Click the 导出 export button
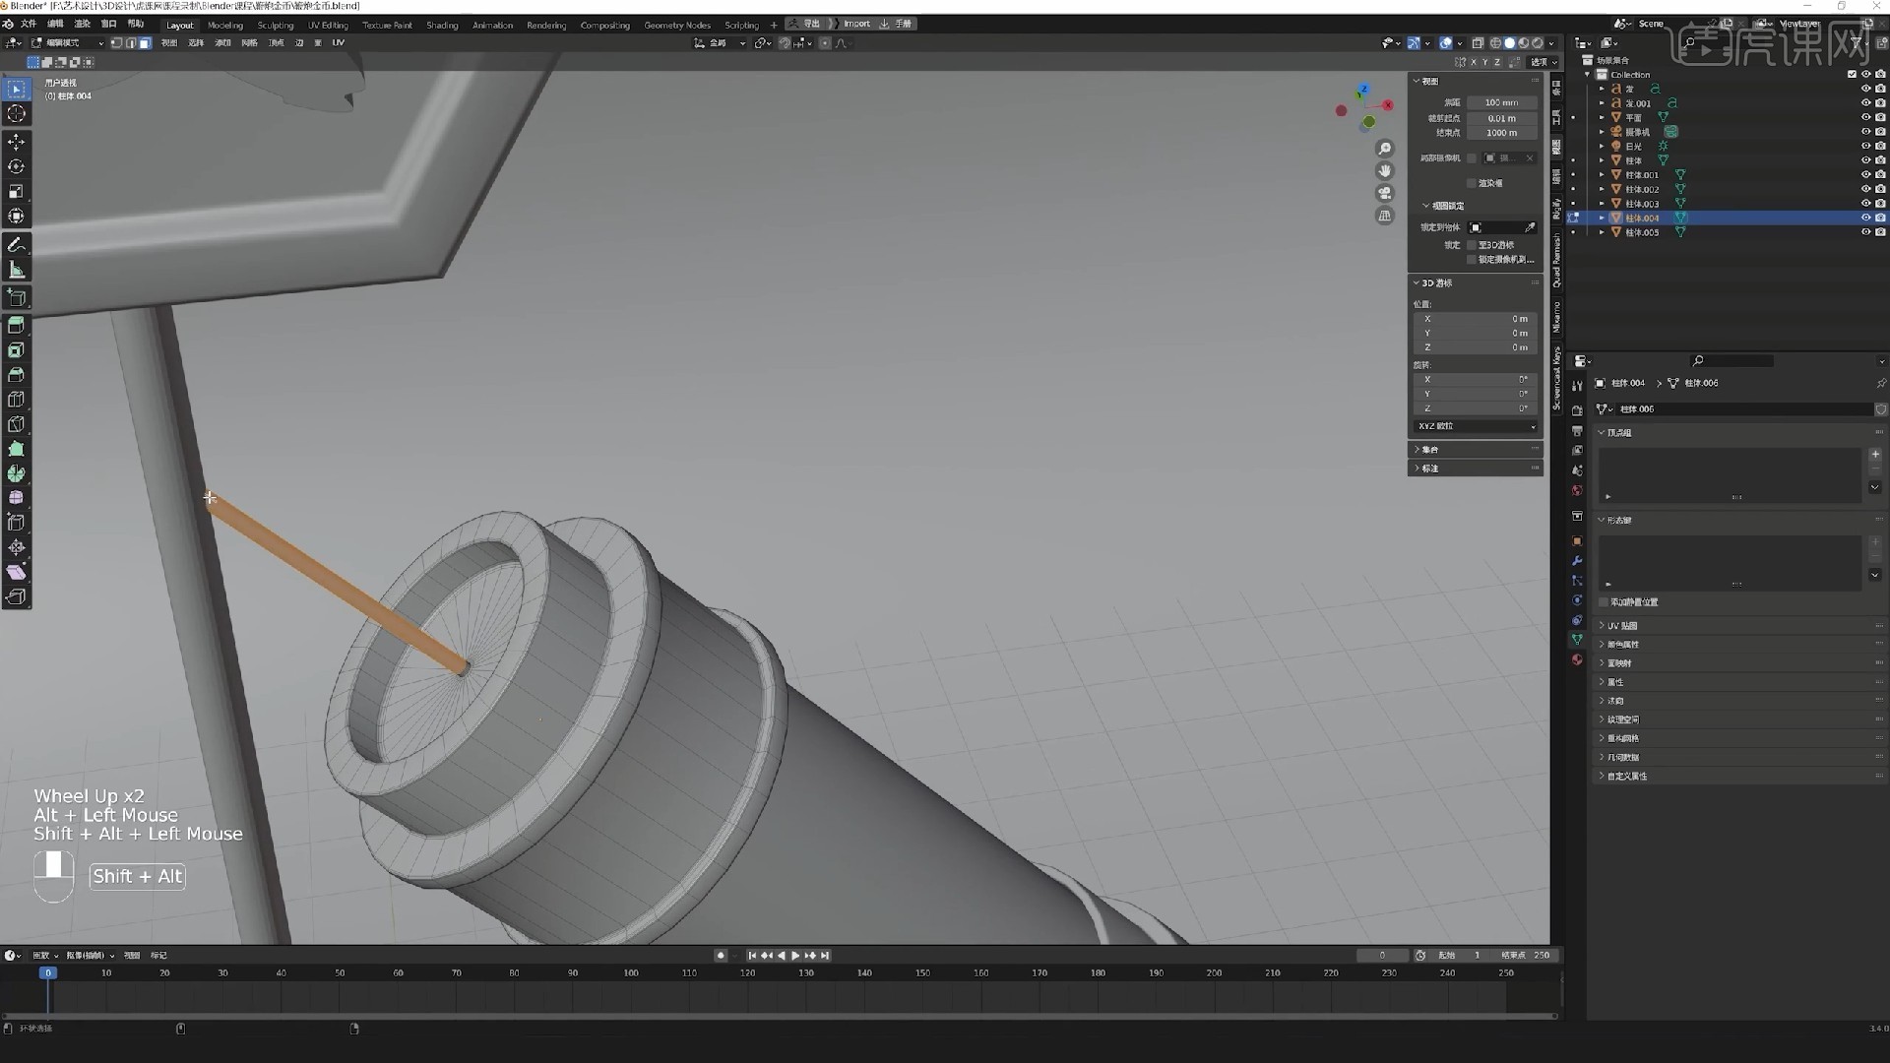The height and width of the screenshot is (1063, 1890). coord(805,24)
